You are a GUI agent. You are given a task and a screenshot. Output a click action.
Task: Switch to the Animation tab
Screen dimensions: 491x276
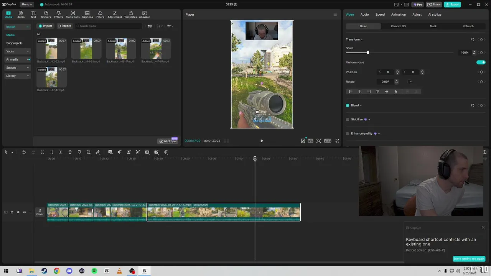coord(398,15)
